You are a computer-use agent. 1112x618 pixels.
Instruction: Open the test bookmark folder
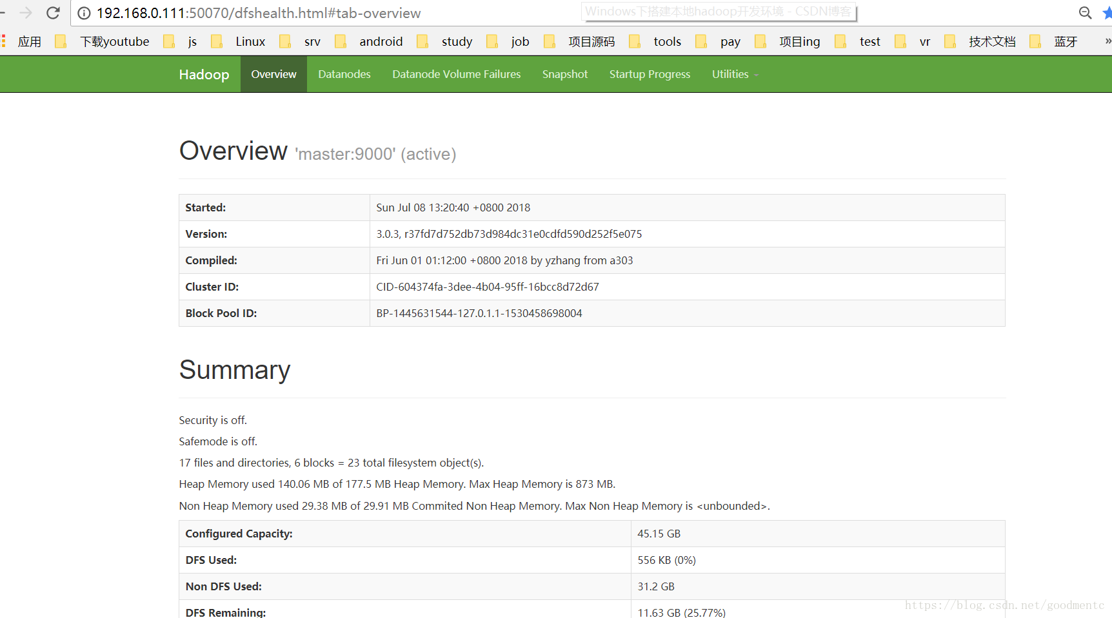pyautogui.click(x=857, y=42)
